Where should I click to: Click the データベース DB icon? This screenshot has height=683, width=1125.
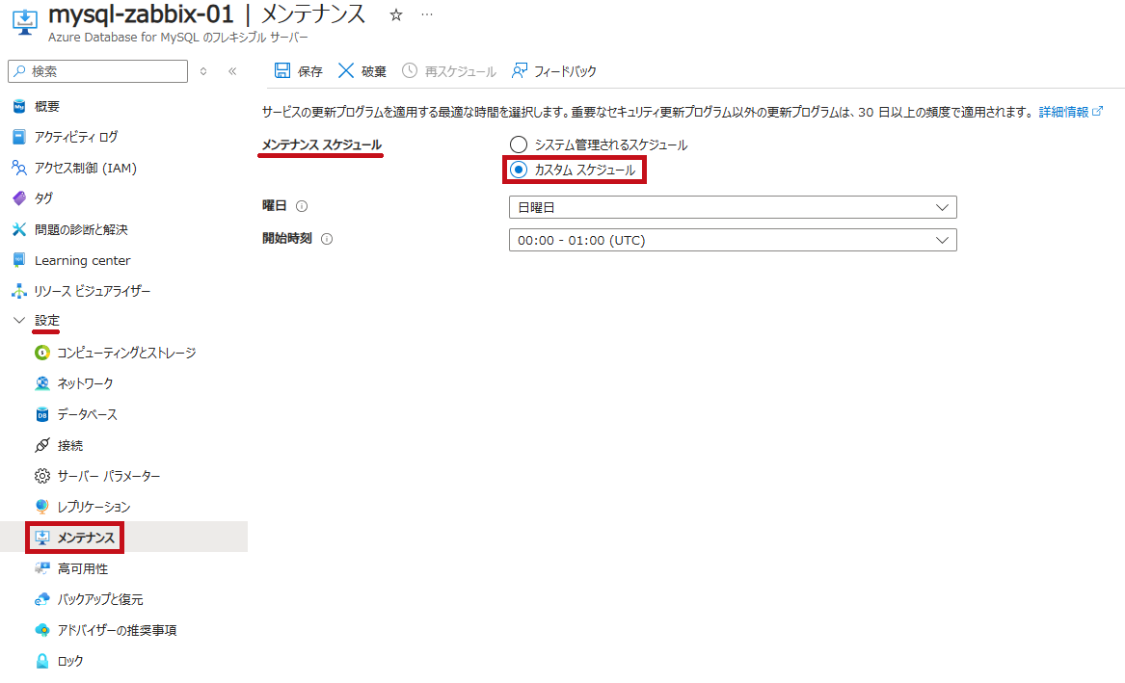point(42,414)
